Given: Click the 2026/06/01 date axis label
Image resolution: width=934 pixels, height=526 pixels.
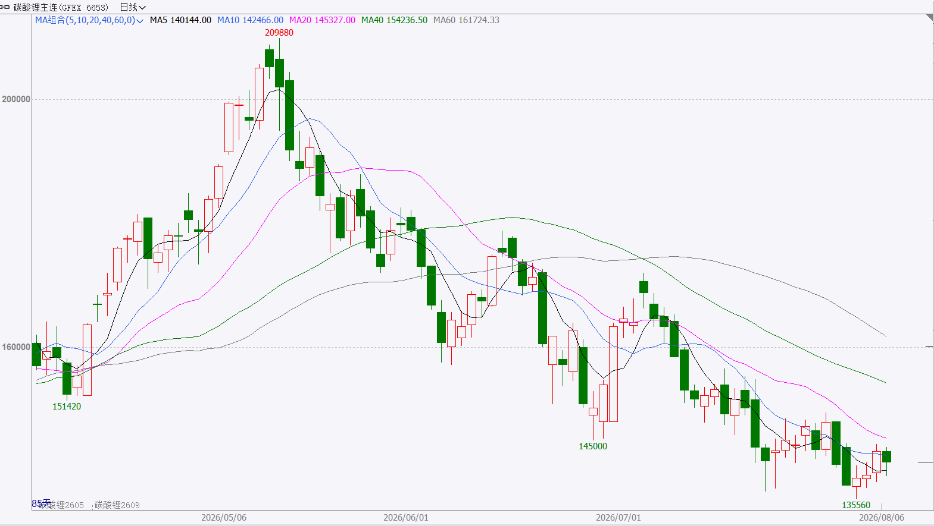Looking at the screenshot, I should (406, 518).
